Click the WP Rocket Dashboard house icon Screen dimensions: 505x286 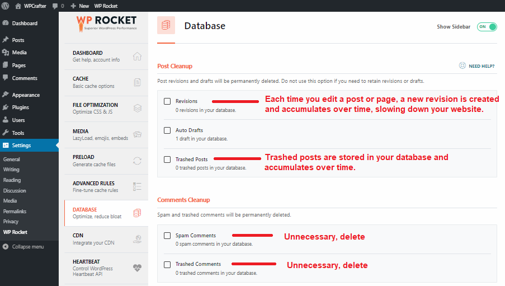pyautogui.click(x=137, y=57)
